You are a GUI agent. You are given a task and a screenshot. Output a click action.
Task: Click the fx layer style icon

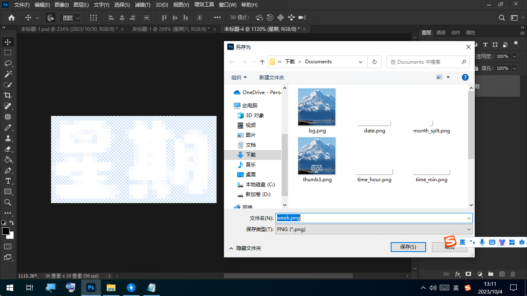(x=457, y=274)
